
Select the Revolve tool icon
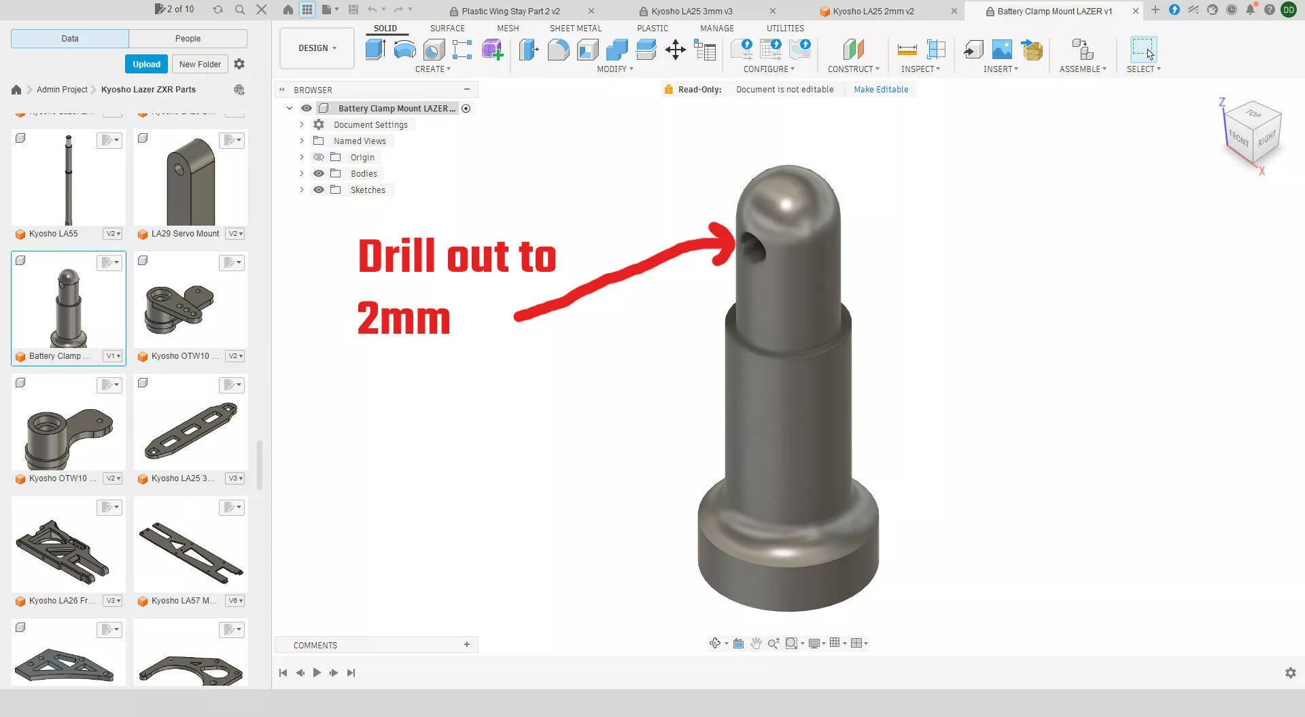click(x=405, y=50)
